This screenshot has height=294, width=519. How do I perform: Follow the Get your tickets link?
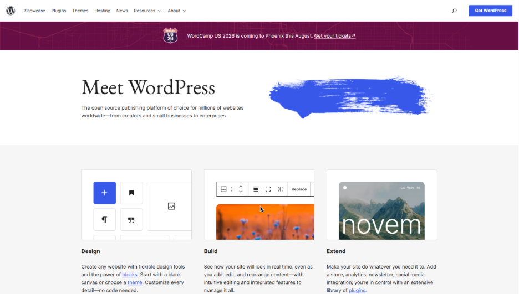click(x=335, y=35)
